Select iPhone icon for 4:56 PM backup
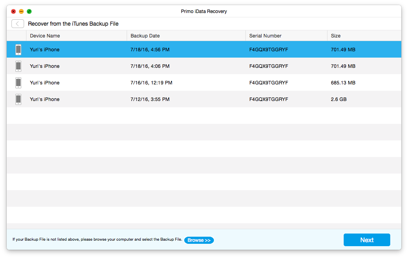 click(x=18, y=50)
